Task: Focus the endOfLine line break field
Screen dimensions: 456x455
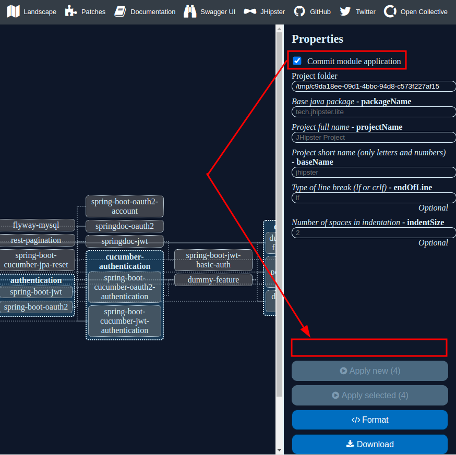Action: 374,198
